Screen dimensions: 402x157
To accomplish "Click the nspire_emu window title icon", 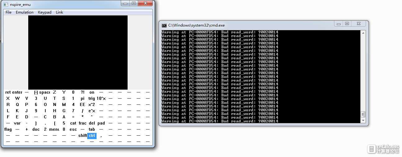I will coord(6,5).
